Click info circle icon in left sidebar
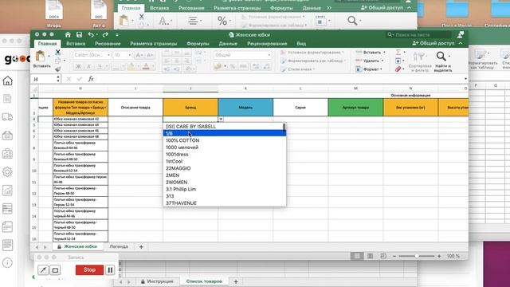Screen dimensions: 510x287 (x=7, y=263)
